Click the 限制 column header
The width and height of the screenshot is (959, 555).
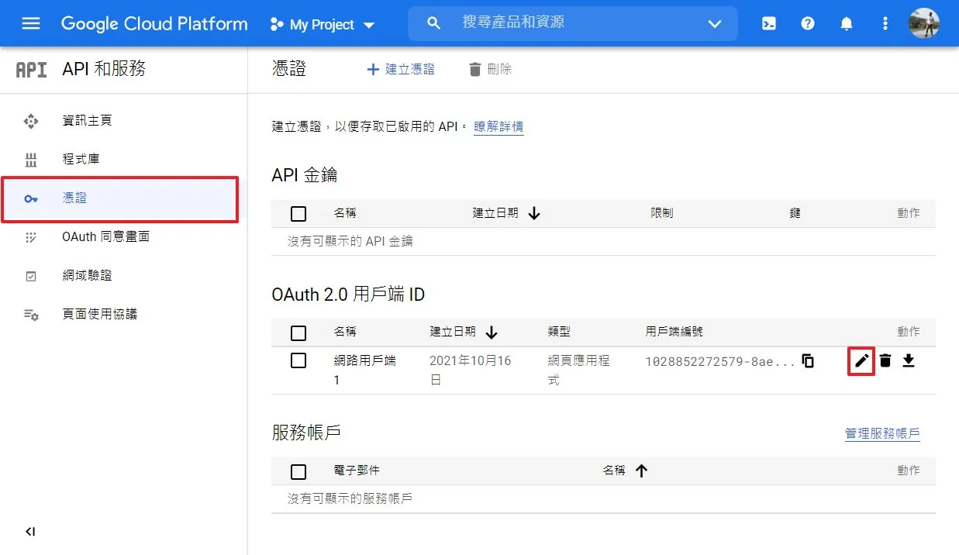(662, 213)
